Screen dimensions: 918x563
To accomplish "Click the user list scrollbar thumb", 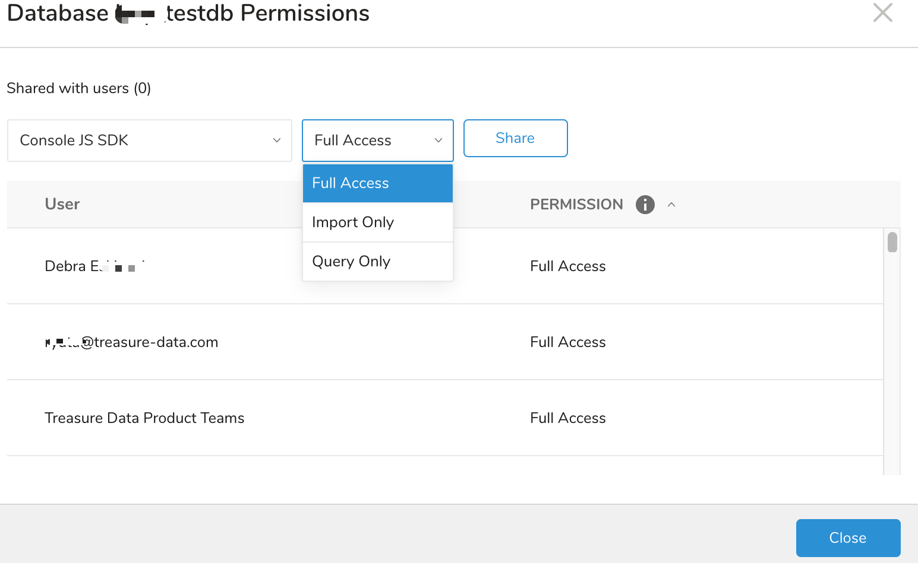I will coord(892,242).
